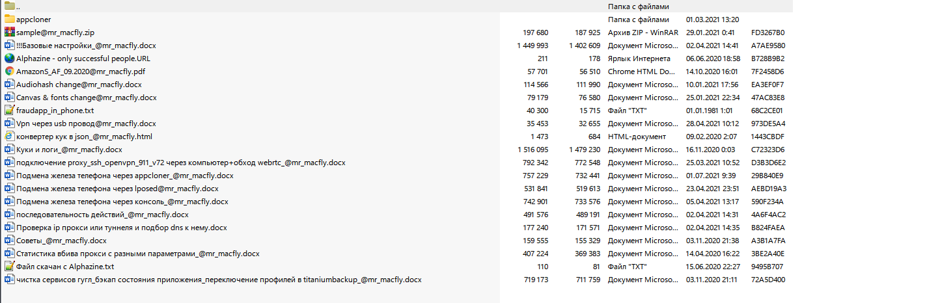
Task: Select the appcloner folder icon
Action: (9, 20)
